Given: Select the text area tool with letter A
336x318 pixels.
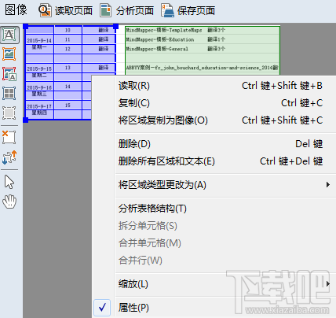Looking at the screenshot, I should 9,35.
